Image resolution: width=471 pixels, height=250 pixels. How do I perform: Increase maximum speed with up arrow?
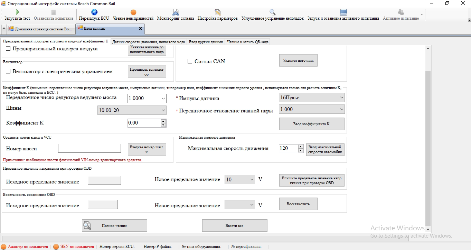(301, 147)
